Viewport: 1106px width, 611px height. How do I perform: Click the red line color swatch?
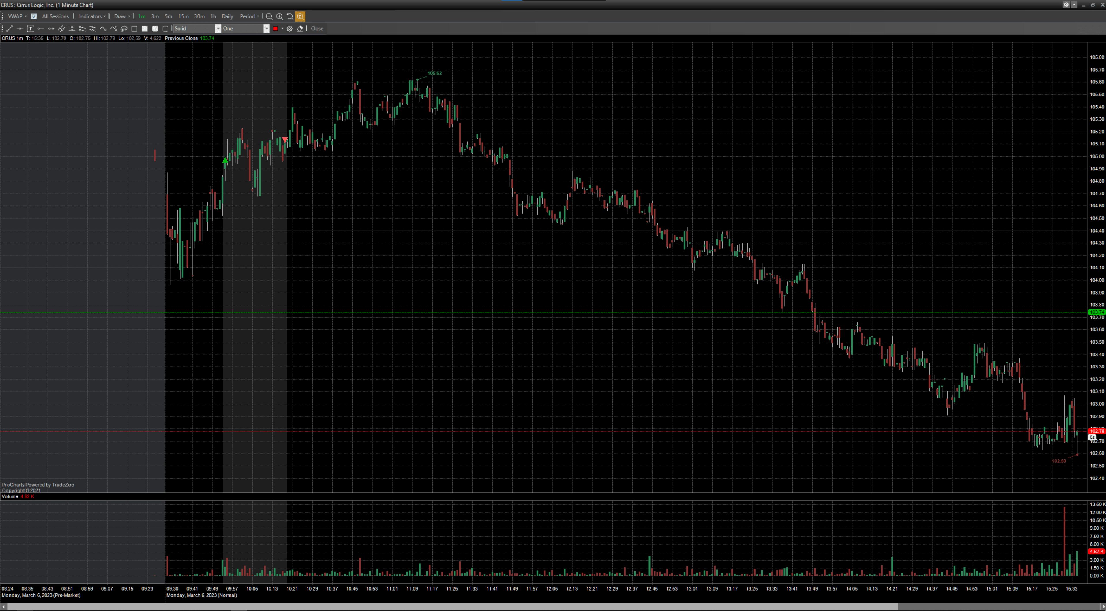pyautogui.click(x=276, y=29)
